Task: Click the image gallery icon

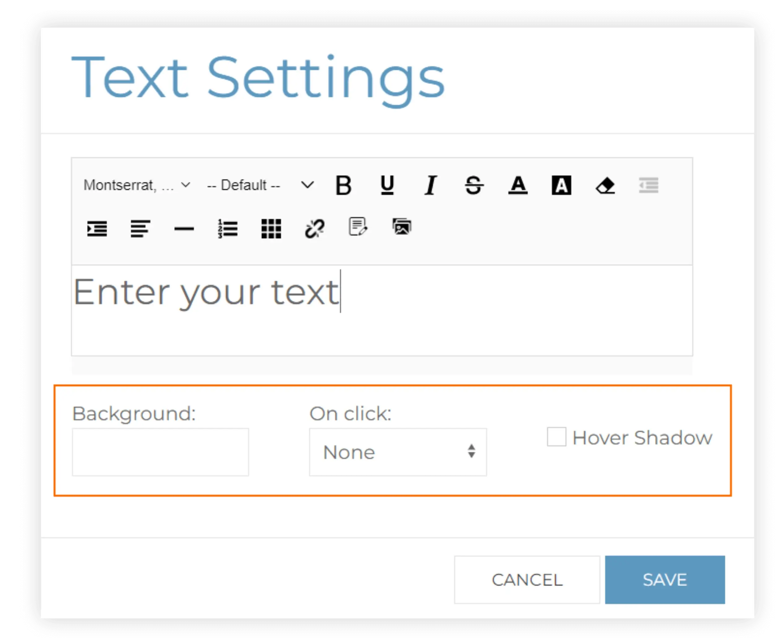Action: [402, 227]
